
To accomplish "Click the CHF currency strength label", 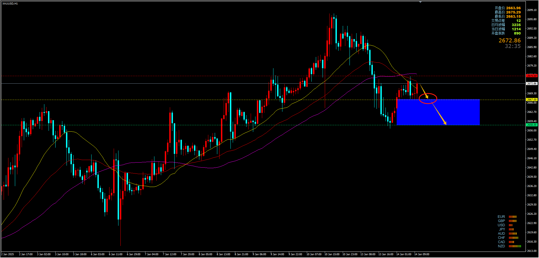I will pos(501,238).
